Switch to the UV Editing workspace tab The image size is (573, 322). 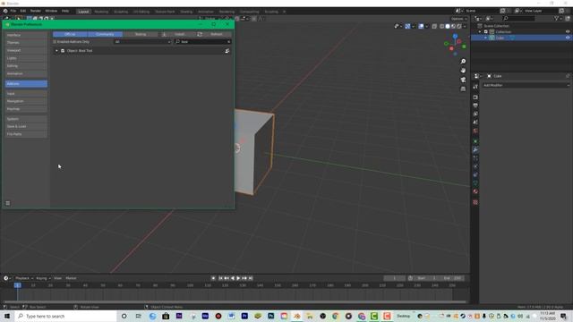point(141,12)
